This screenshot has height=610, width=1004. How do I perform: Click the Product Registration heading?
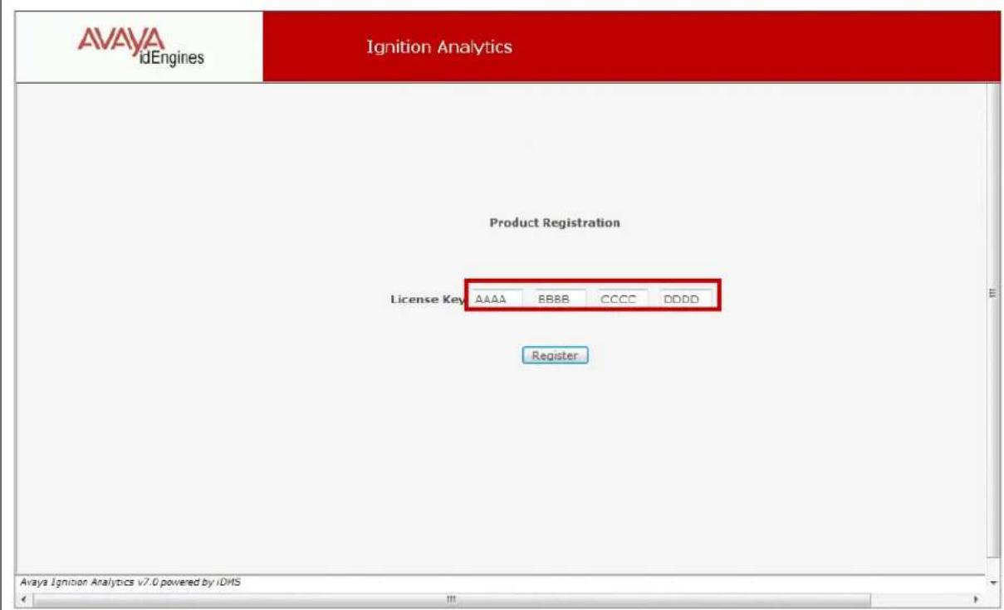pyautogui.click(x=555, y=222)
